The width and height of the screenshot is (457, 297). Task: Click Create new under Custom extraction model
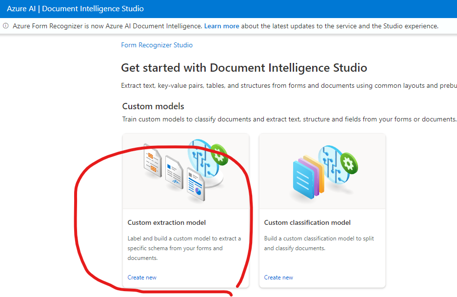tap(142, 277)
